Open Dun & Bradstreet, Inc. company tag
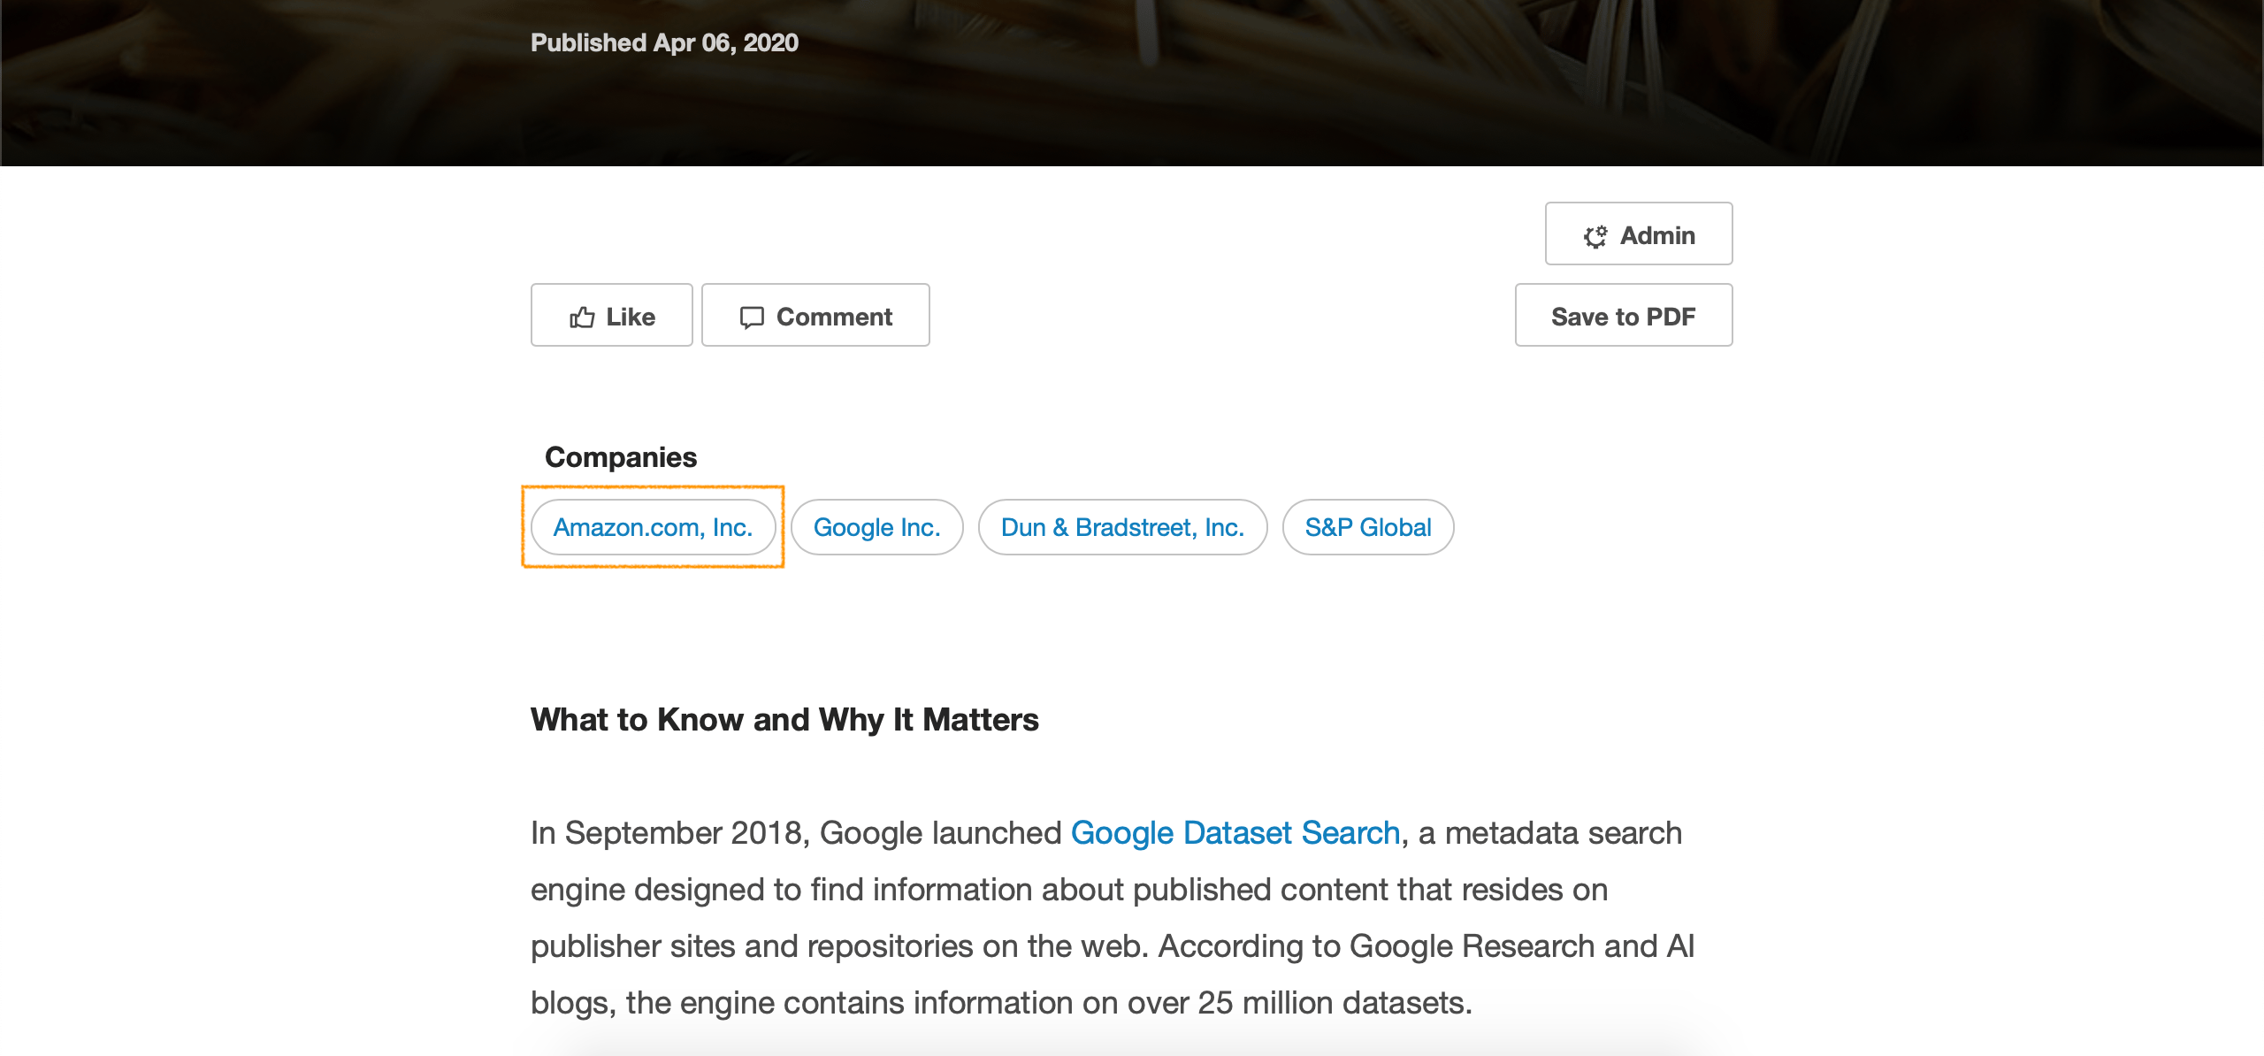 coord(1122,527)
